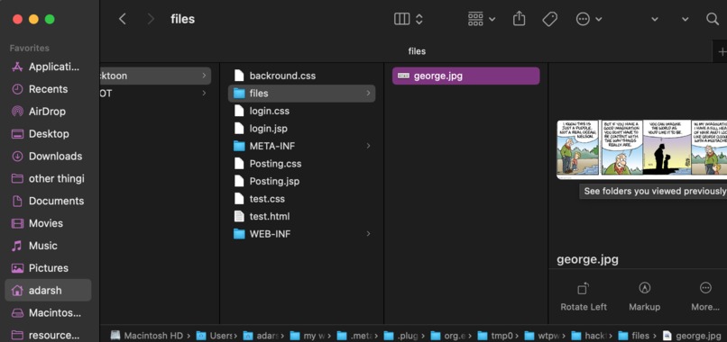The width and height of the screenshot is (727, 342).
Task: Open Documents in the sidebar
Action: point(48,201)
